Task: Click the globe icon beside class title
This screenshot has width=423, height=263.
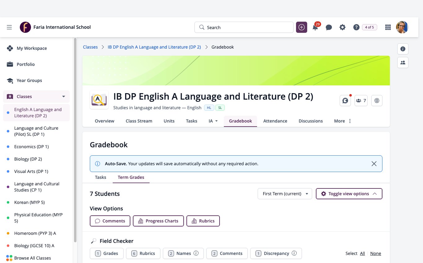Action: pos(377,101)
